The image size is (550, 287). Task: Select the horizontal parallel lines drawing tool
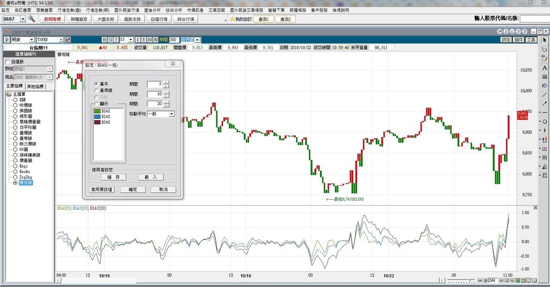pyautogui.click(x=545, y=77)
